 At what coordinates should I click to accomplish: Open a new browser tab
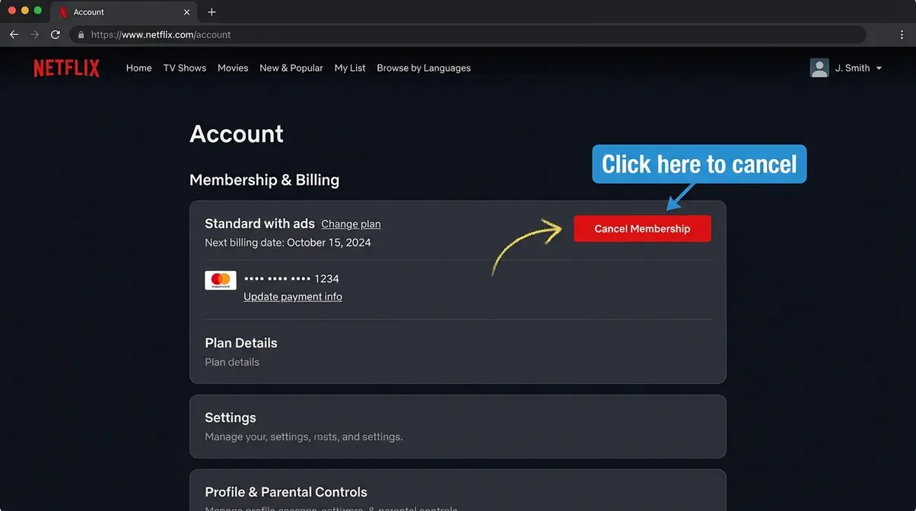pyautogui.click(x=212, y=12)
